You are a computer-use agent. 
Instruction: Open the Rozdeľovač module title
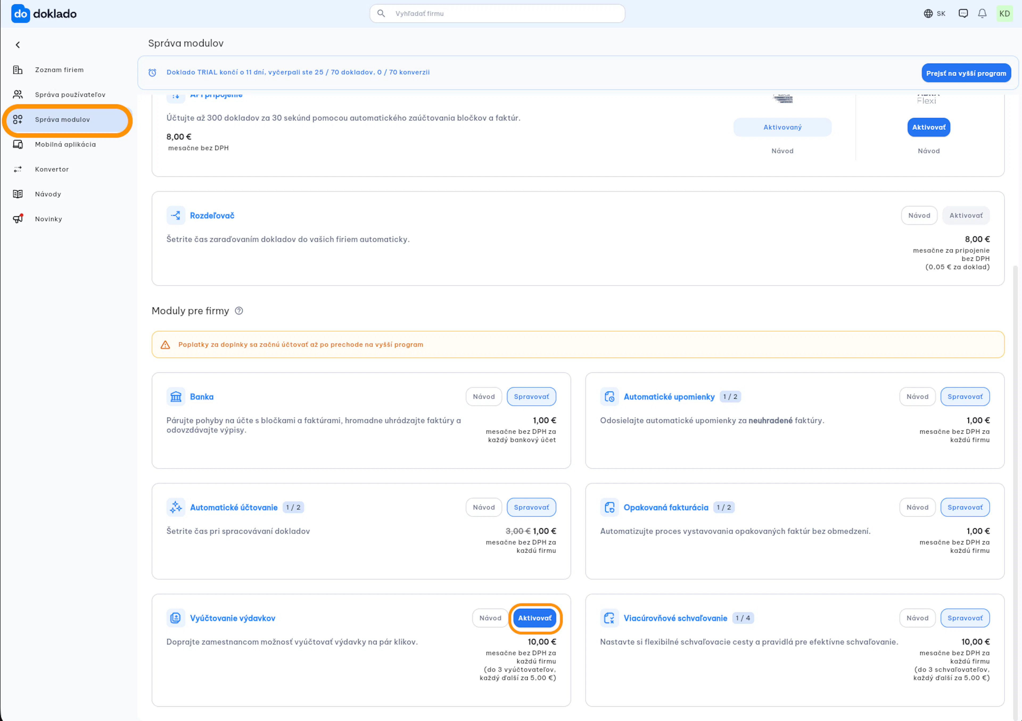pos(212,216)
